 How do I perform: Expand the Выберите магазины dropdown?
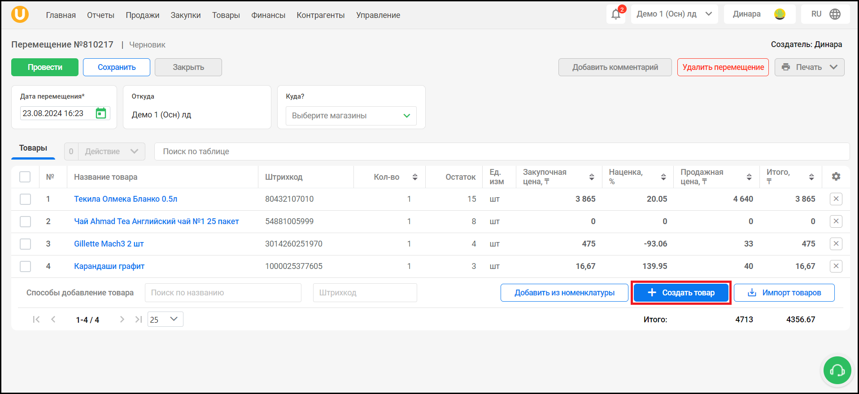(x=351, y=116)
